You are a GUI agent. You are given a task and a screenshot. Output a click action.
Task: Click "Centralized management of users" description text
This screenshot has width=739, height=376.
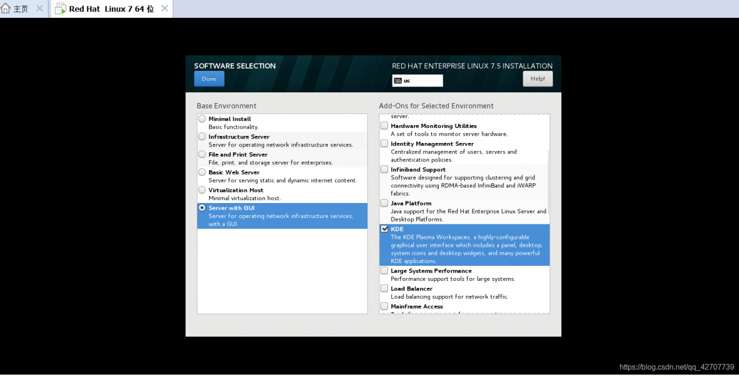454,156
